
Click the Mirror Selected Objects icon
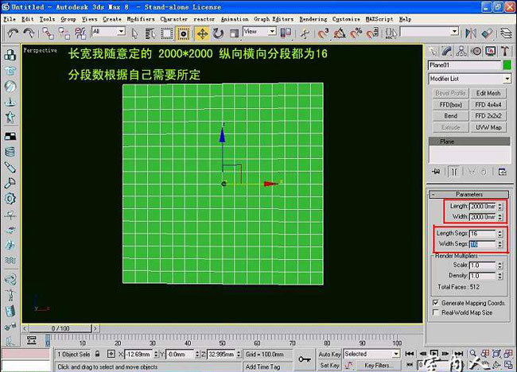(x=471, y=33)
